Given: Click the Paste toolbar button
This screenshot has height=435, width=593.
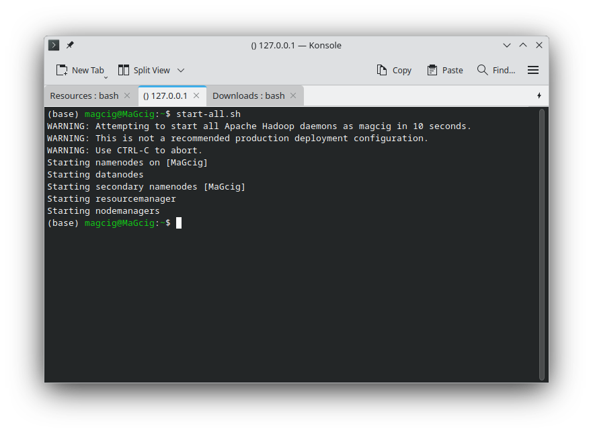Looking at the screenshot, I should tap(445, 71).
